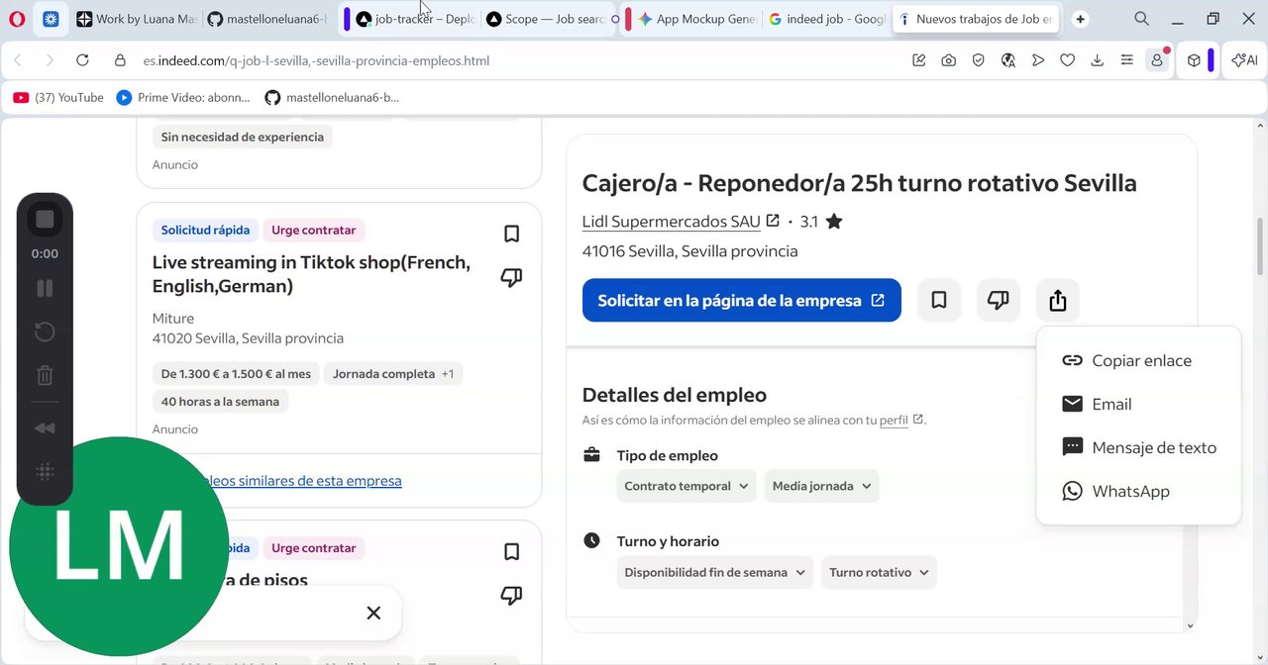
Task: Bookmark the job card below Miture
Action: [511, 552]
